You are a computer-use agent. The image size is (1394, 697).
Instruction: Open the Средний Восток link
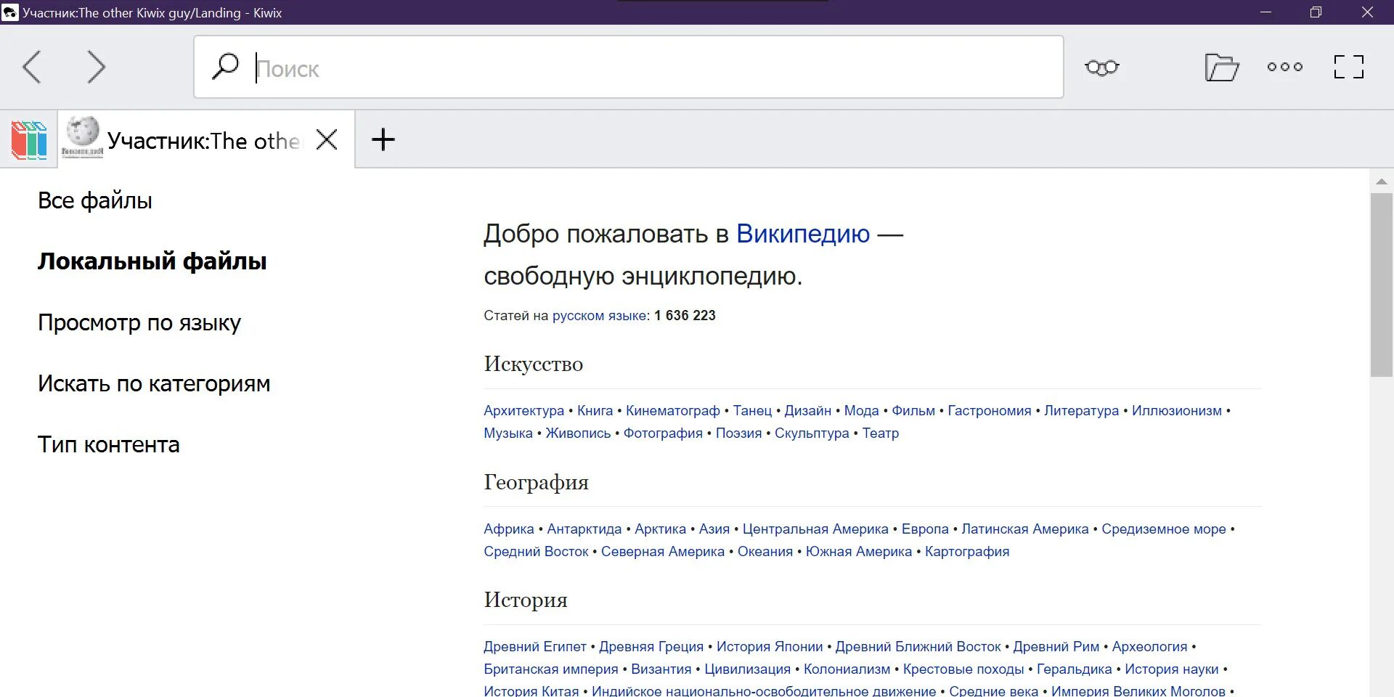[x=536, y=552]
